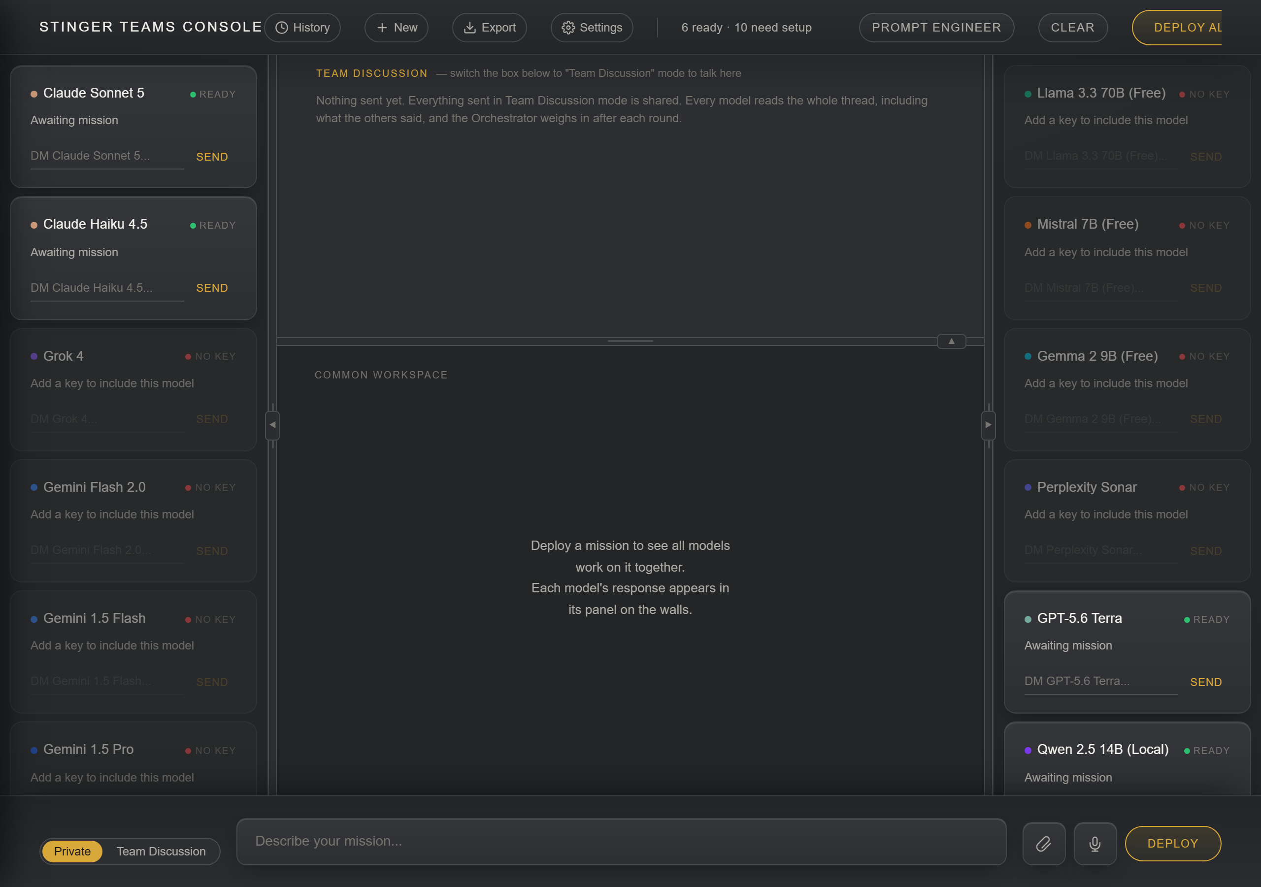Click the paperclip attach file icon
1261x887 pixels.
click(1043, 843)
